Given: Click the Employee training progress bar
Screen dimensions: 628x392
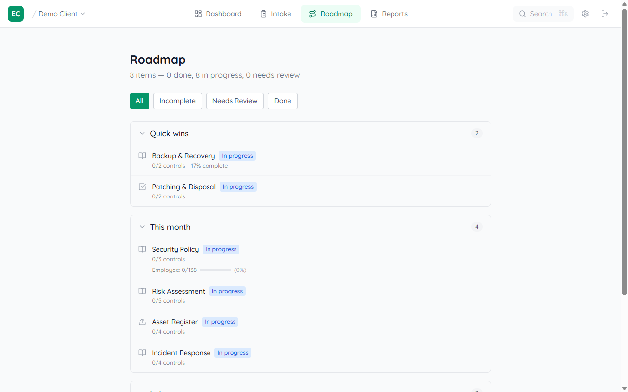Looking at the screenshot, I should tap(215, 270).
